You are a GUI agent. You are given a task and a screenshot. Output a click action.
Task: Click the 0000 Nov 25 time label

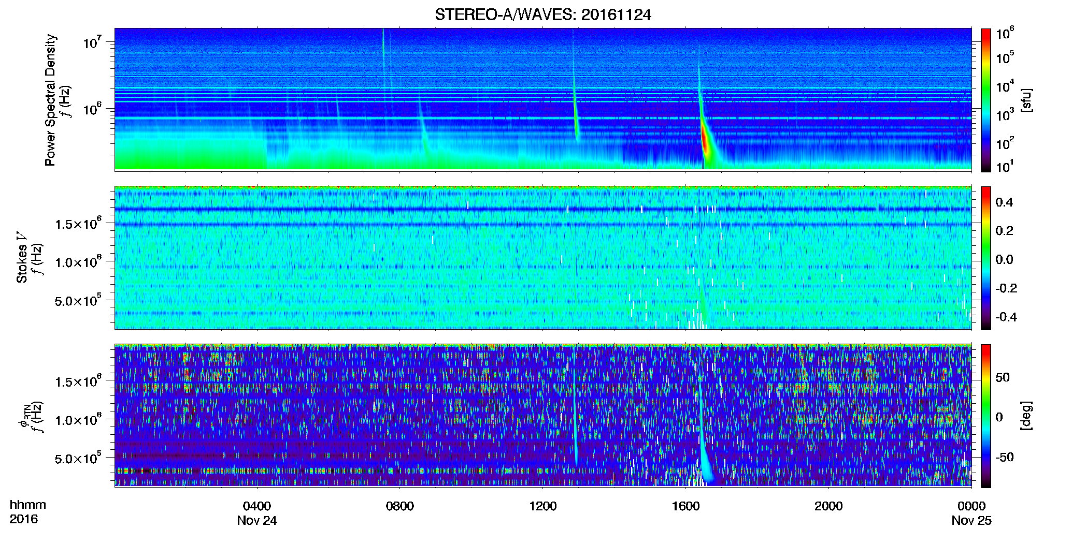[971, 513]
